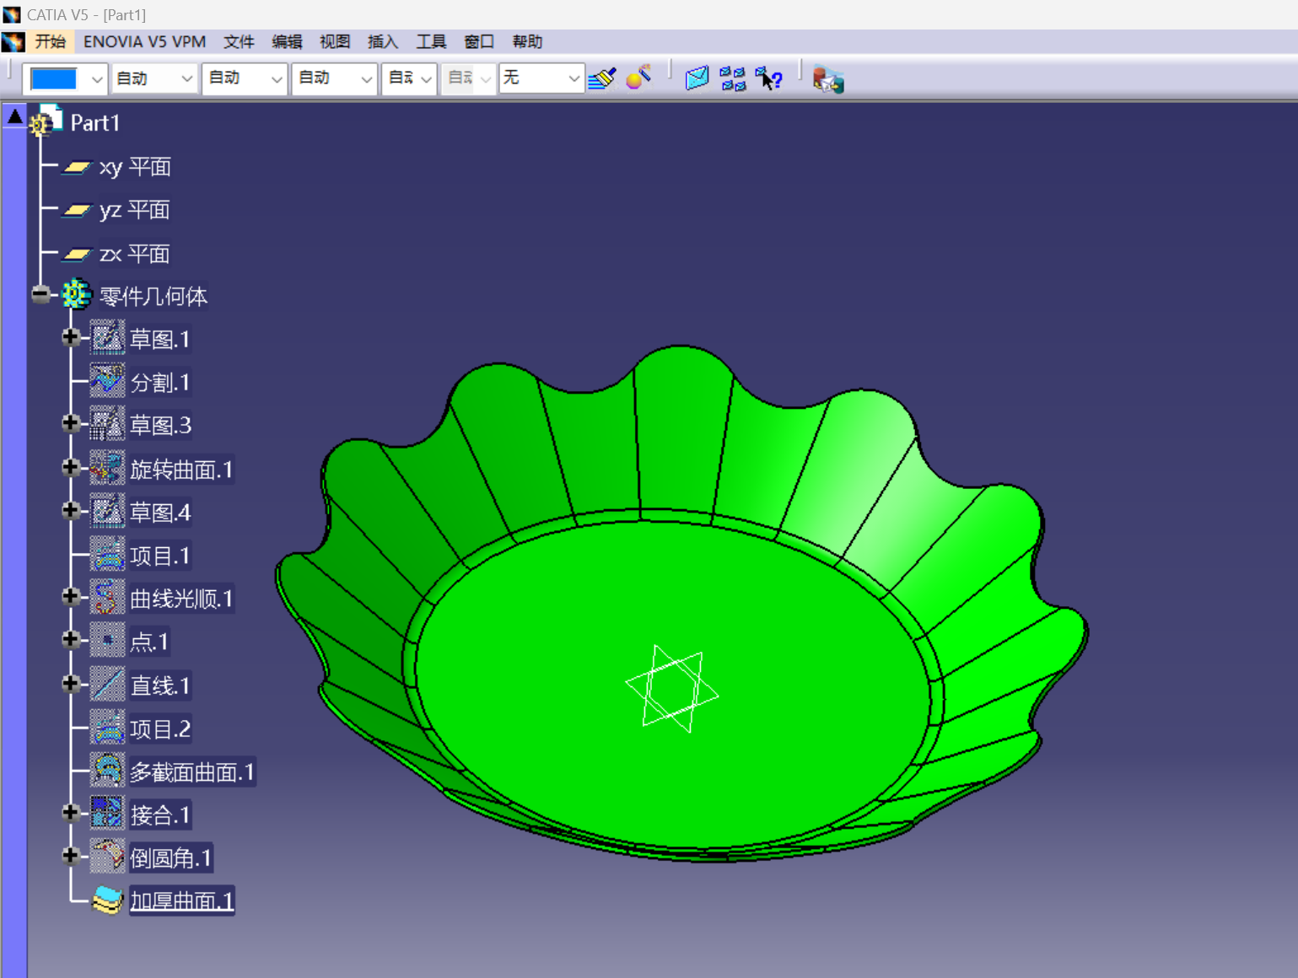Click the xy plane icon in tree
Image resolution: width=1298 pixels, height=978 pixels.
coord(77,167)
